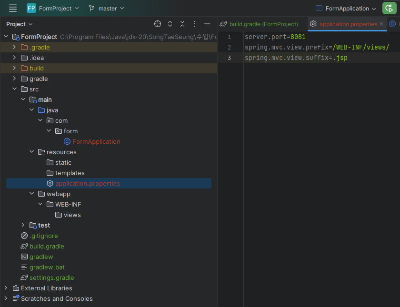Expand the .gradle folder
This screenshot has width=400, height=307.
(15, 47)
